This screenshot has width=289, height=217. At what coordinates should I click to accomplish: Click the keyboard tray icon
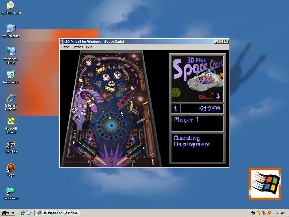coord(253,213)
